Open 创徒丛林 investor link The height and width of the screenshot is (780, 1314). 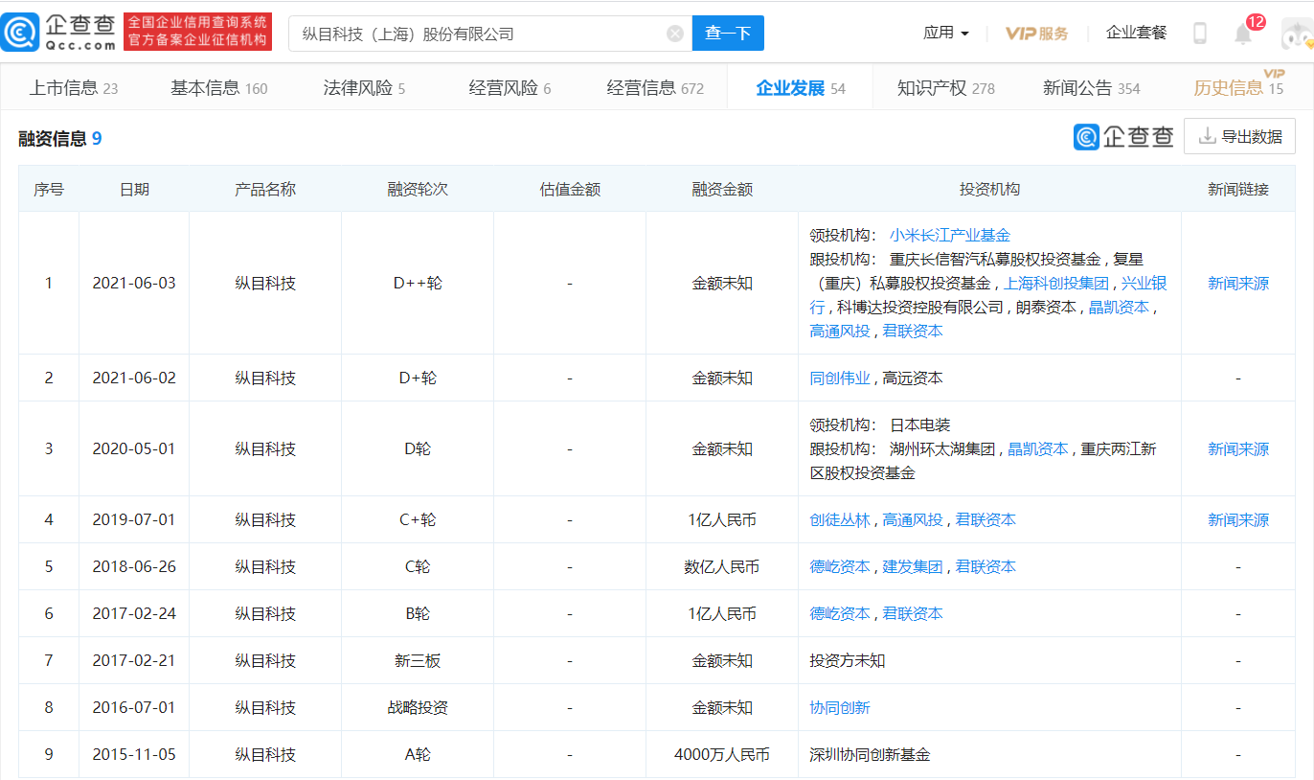840,519
